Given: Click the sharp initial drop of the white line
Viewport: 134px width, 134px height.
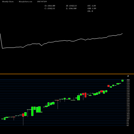Looking at the screenshot, I should (1, 41).
